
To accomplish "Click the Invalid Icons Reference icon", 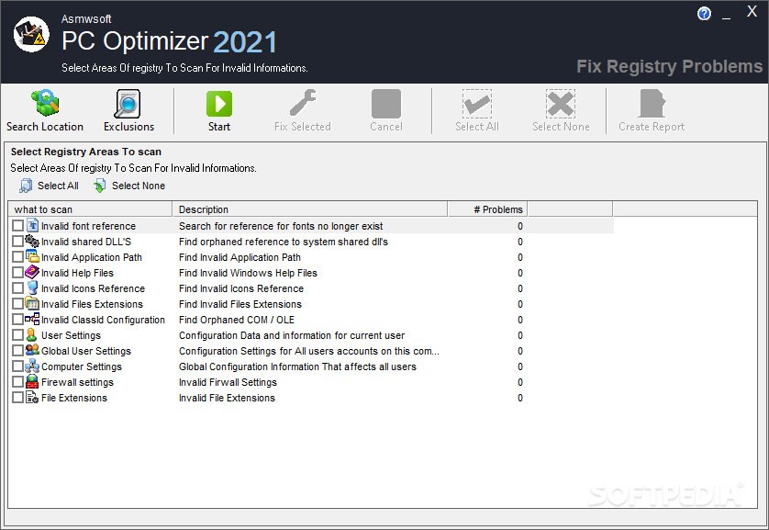I will pyautogui.click(x=32, y=288).
